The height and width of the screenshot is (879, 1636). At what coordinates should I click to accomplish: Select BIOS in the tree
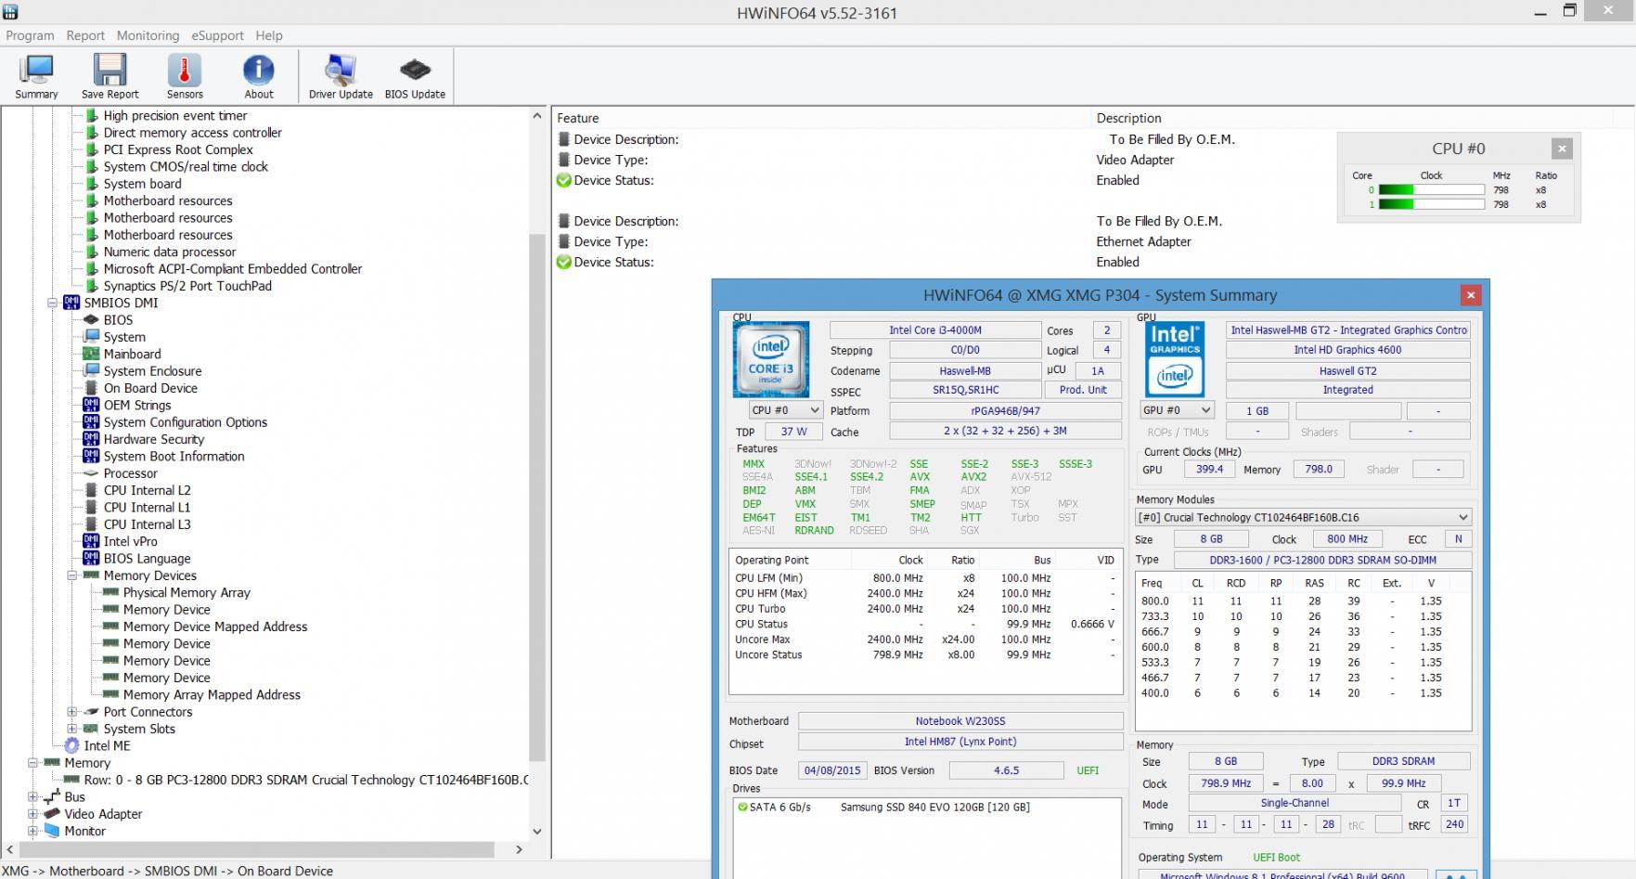[118, 319]
